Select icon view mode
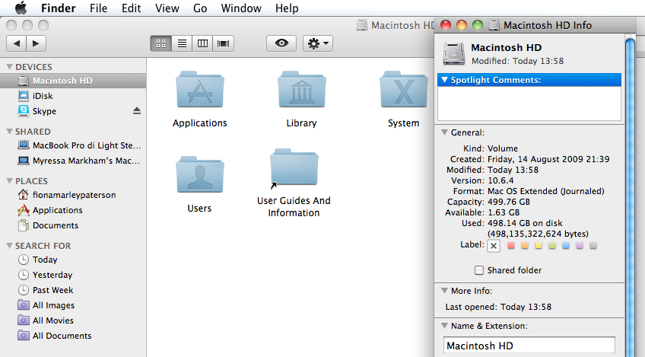Screen dimensions: 645x357 [160, 43]
